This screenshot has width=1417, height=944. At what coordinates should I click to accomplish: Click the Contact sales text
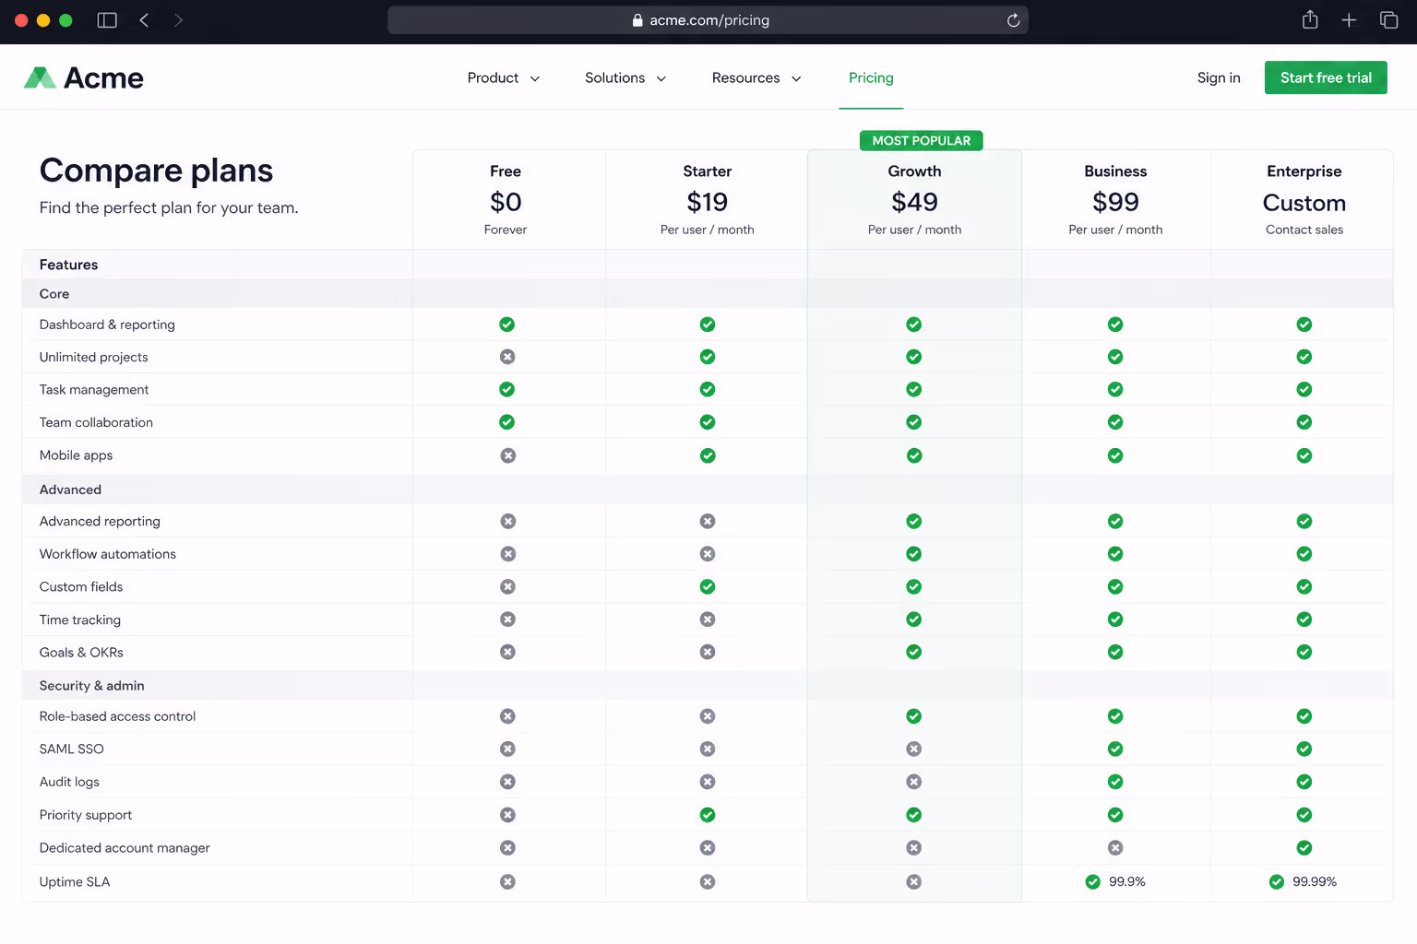(1304, 230)
